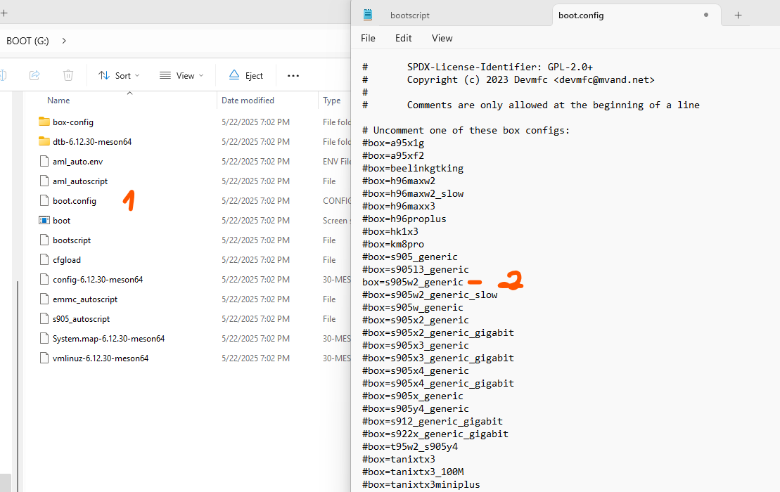Click the 'Uncomment one of these box configs' line
Viewport: 780px width, 492px height.
pyautogui.click(x=466, y=131)
